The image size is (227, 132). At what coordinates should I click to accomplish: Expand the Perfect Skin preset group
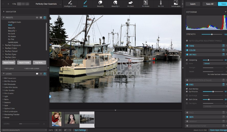click(3, 57)
